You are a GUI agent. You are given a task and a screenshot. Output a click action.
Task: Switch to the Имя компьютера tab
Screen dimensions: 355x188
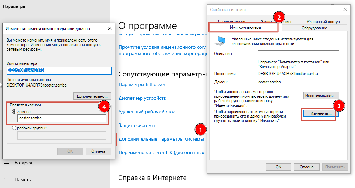coord(245,27)
